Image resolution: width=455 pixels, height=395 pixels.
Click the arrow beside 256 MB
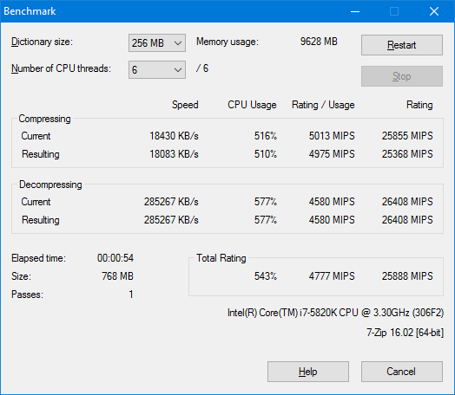pyautogui.click(x=178, y=43)
